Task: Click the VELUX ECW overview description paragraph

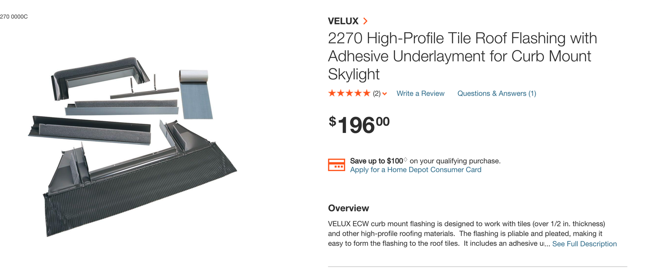Action: tap(465, 234)
